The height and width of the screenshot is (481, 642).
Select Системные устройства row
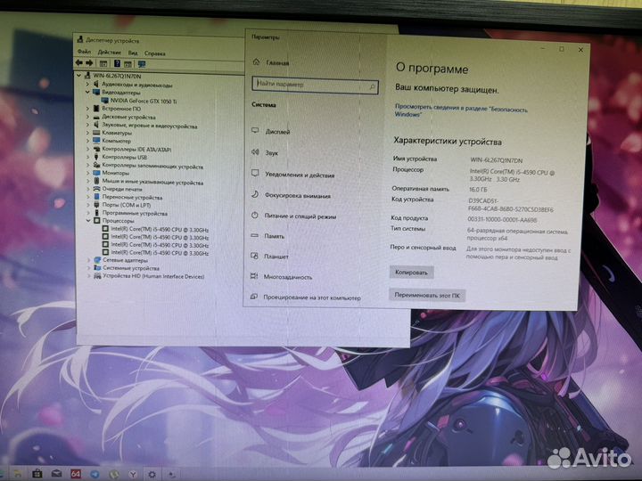click(127, 268)
